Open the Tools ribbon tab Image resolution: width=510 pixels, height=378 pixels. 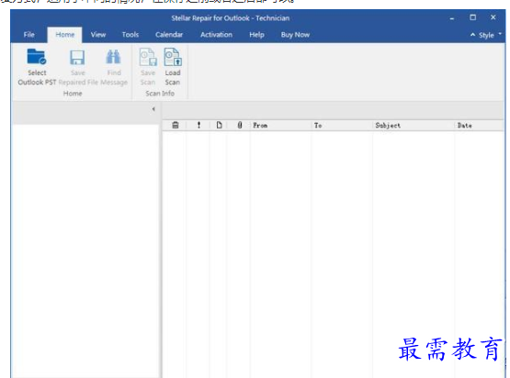tap(130, 35)
